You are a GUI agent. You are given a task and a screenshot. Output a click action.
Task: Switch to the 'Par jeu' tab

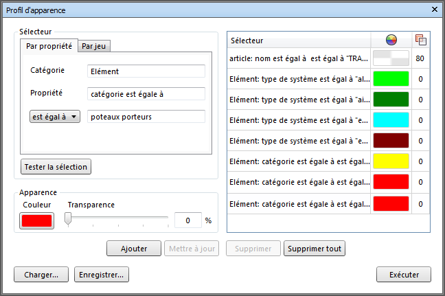coord(95,47)
